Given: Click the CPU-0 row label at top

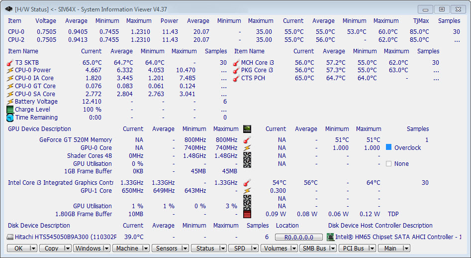Looking at the screenshot, I should (x=16, y=31).
